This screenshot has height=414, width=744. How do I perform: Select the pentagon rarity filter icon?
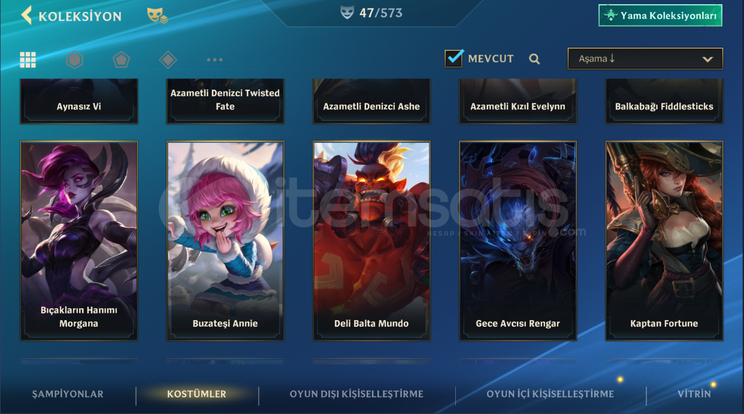coord(121,60)
